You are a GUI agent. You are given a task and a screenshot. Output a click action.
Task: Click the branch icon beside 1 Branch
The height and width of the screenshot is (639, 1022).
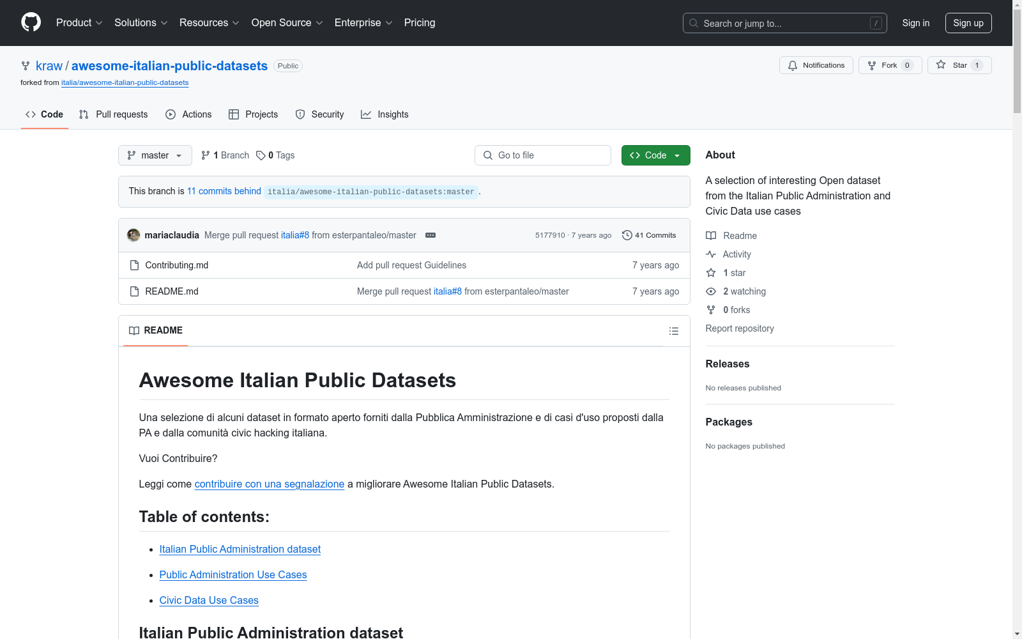click(206, 155)
